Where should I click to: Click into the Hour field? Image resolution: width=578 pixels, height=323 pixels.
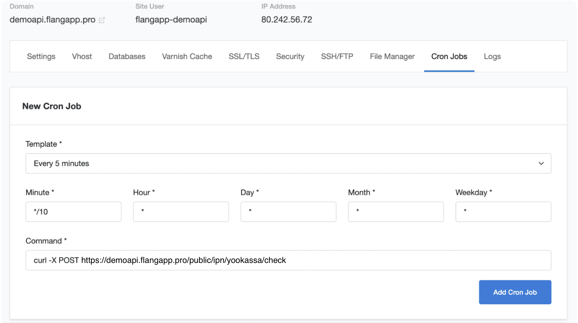[x=181, y=212]
